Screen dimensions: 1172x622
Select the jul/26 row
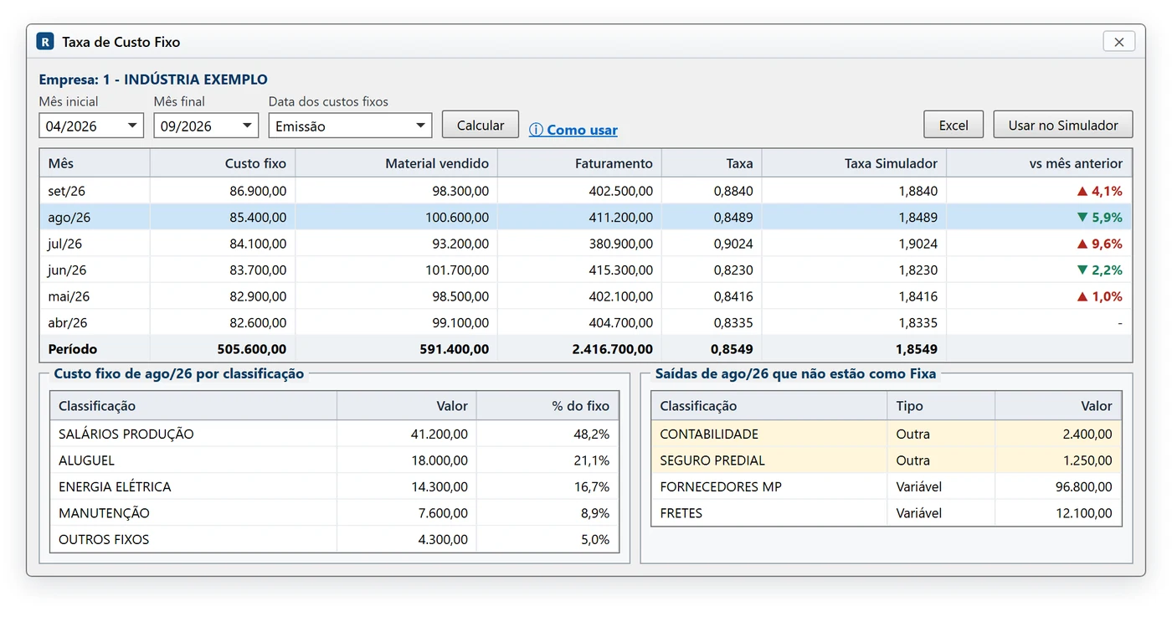click(x=586, y=244)
